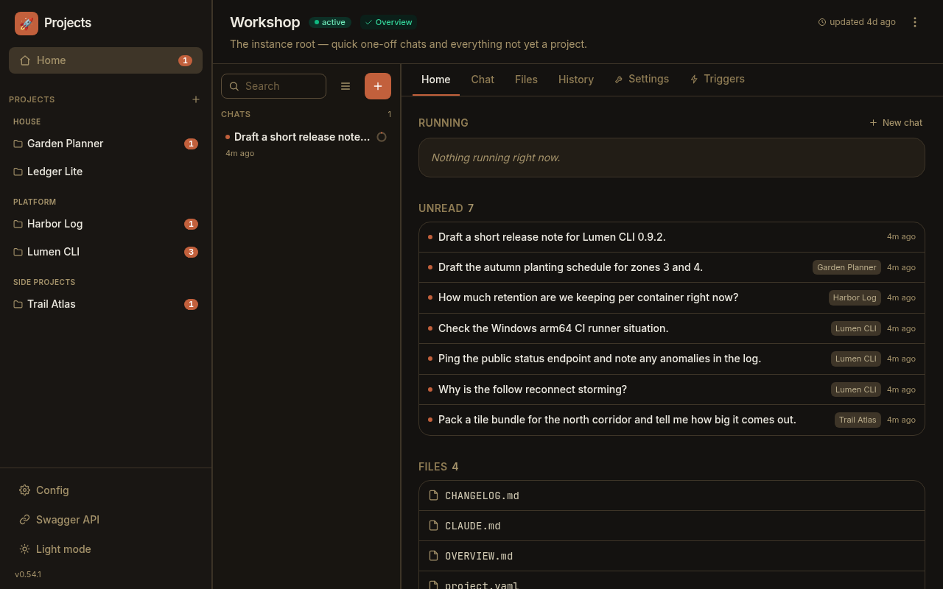Open the Harbor Log project
Image resolution: width=943 pixels, height=589 pixels.
tap(105, 224)
